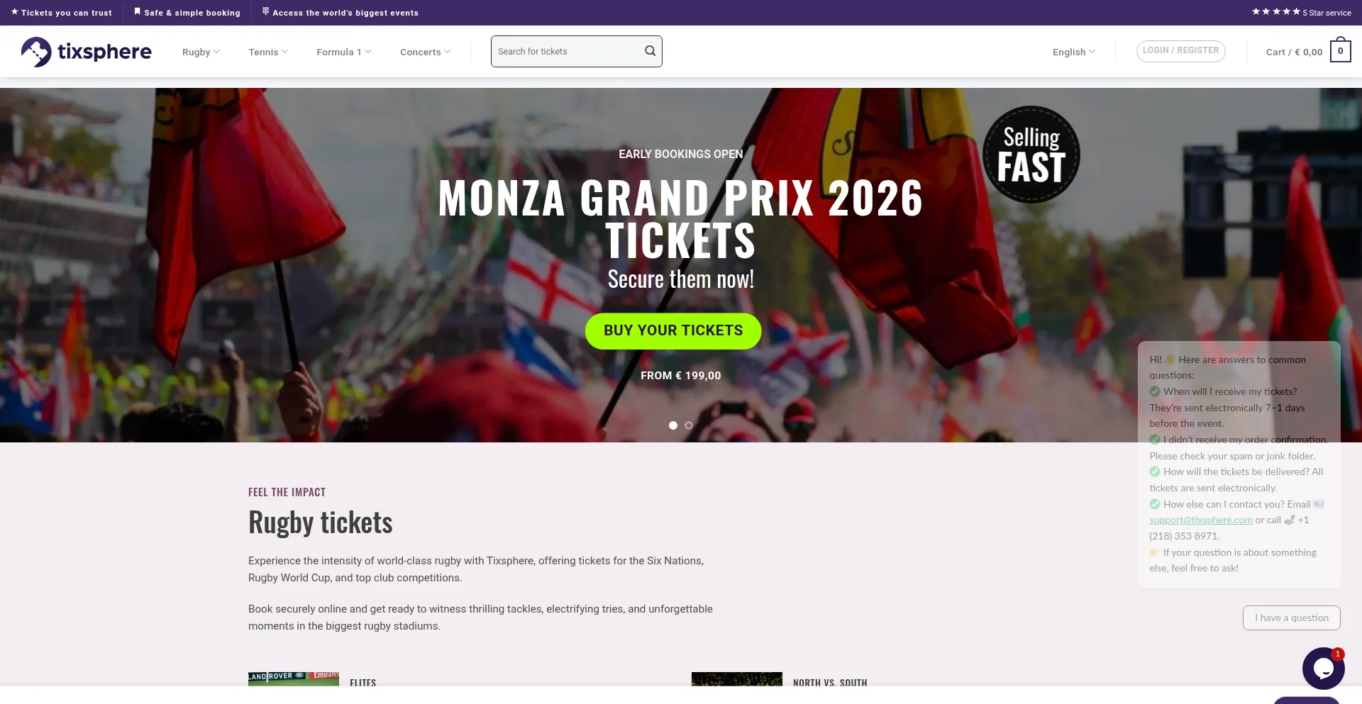Click the Login / Register button
The width and height of the screenshot is (1362, 704).
coord(1180,51)
